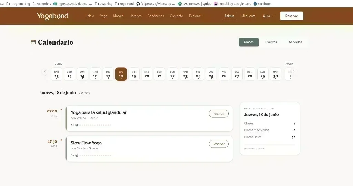Image resolution: width=353 pixels, height=186 pixels.
Task: Click Plazas reservadas row in day summary
Action: [270, 130]
